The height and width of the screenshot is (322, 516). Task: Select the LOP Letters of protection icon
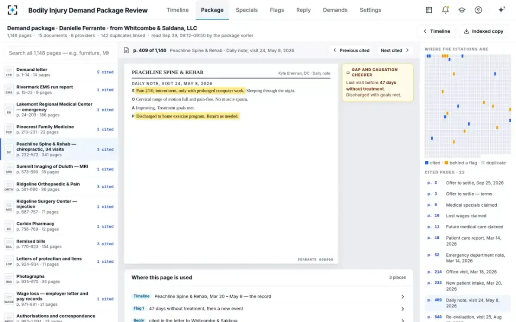click(x=9, y=261)
